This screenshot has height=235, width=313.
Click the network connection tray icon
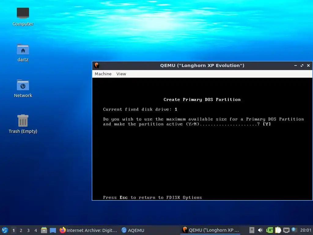point(286,230)
